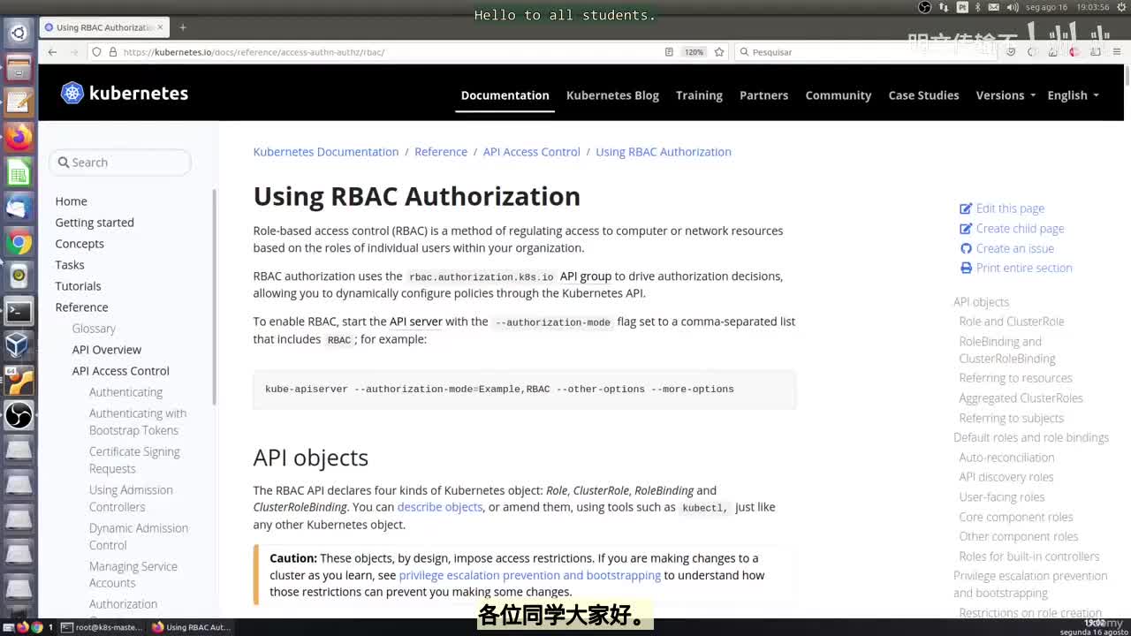
Task: Go to Kubernetes Blog
Action: (x=612, y=95)
